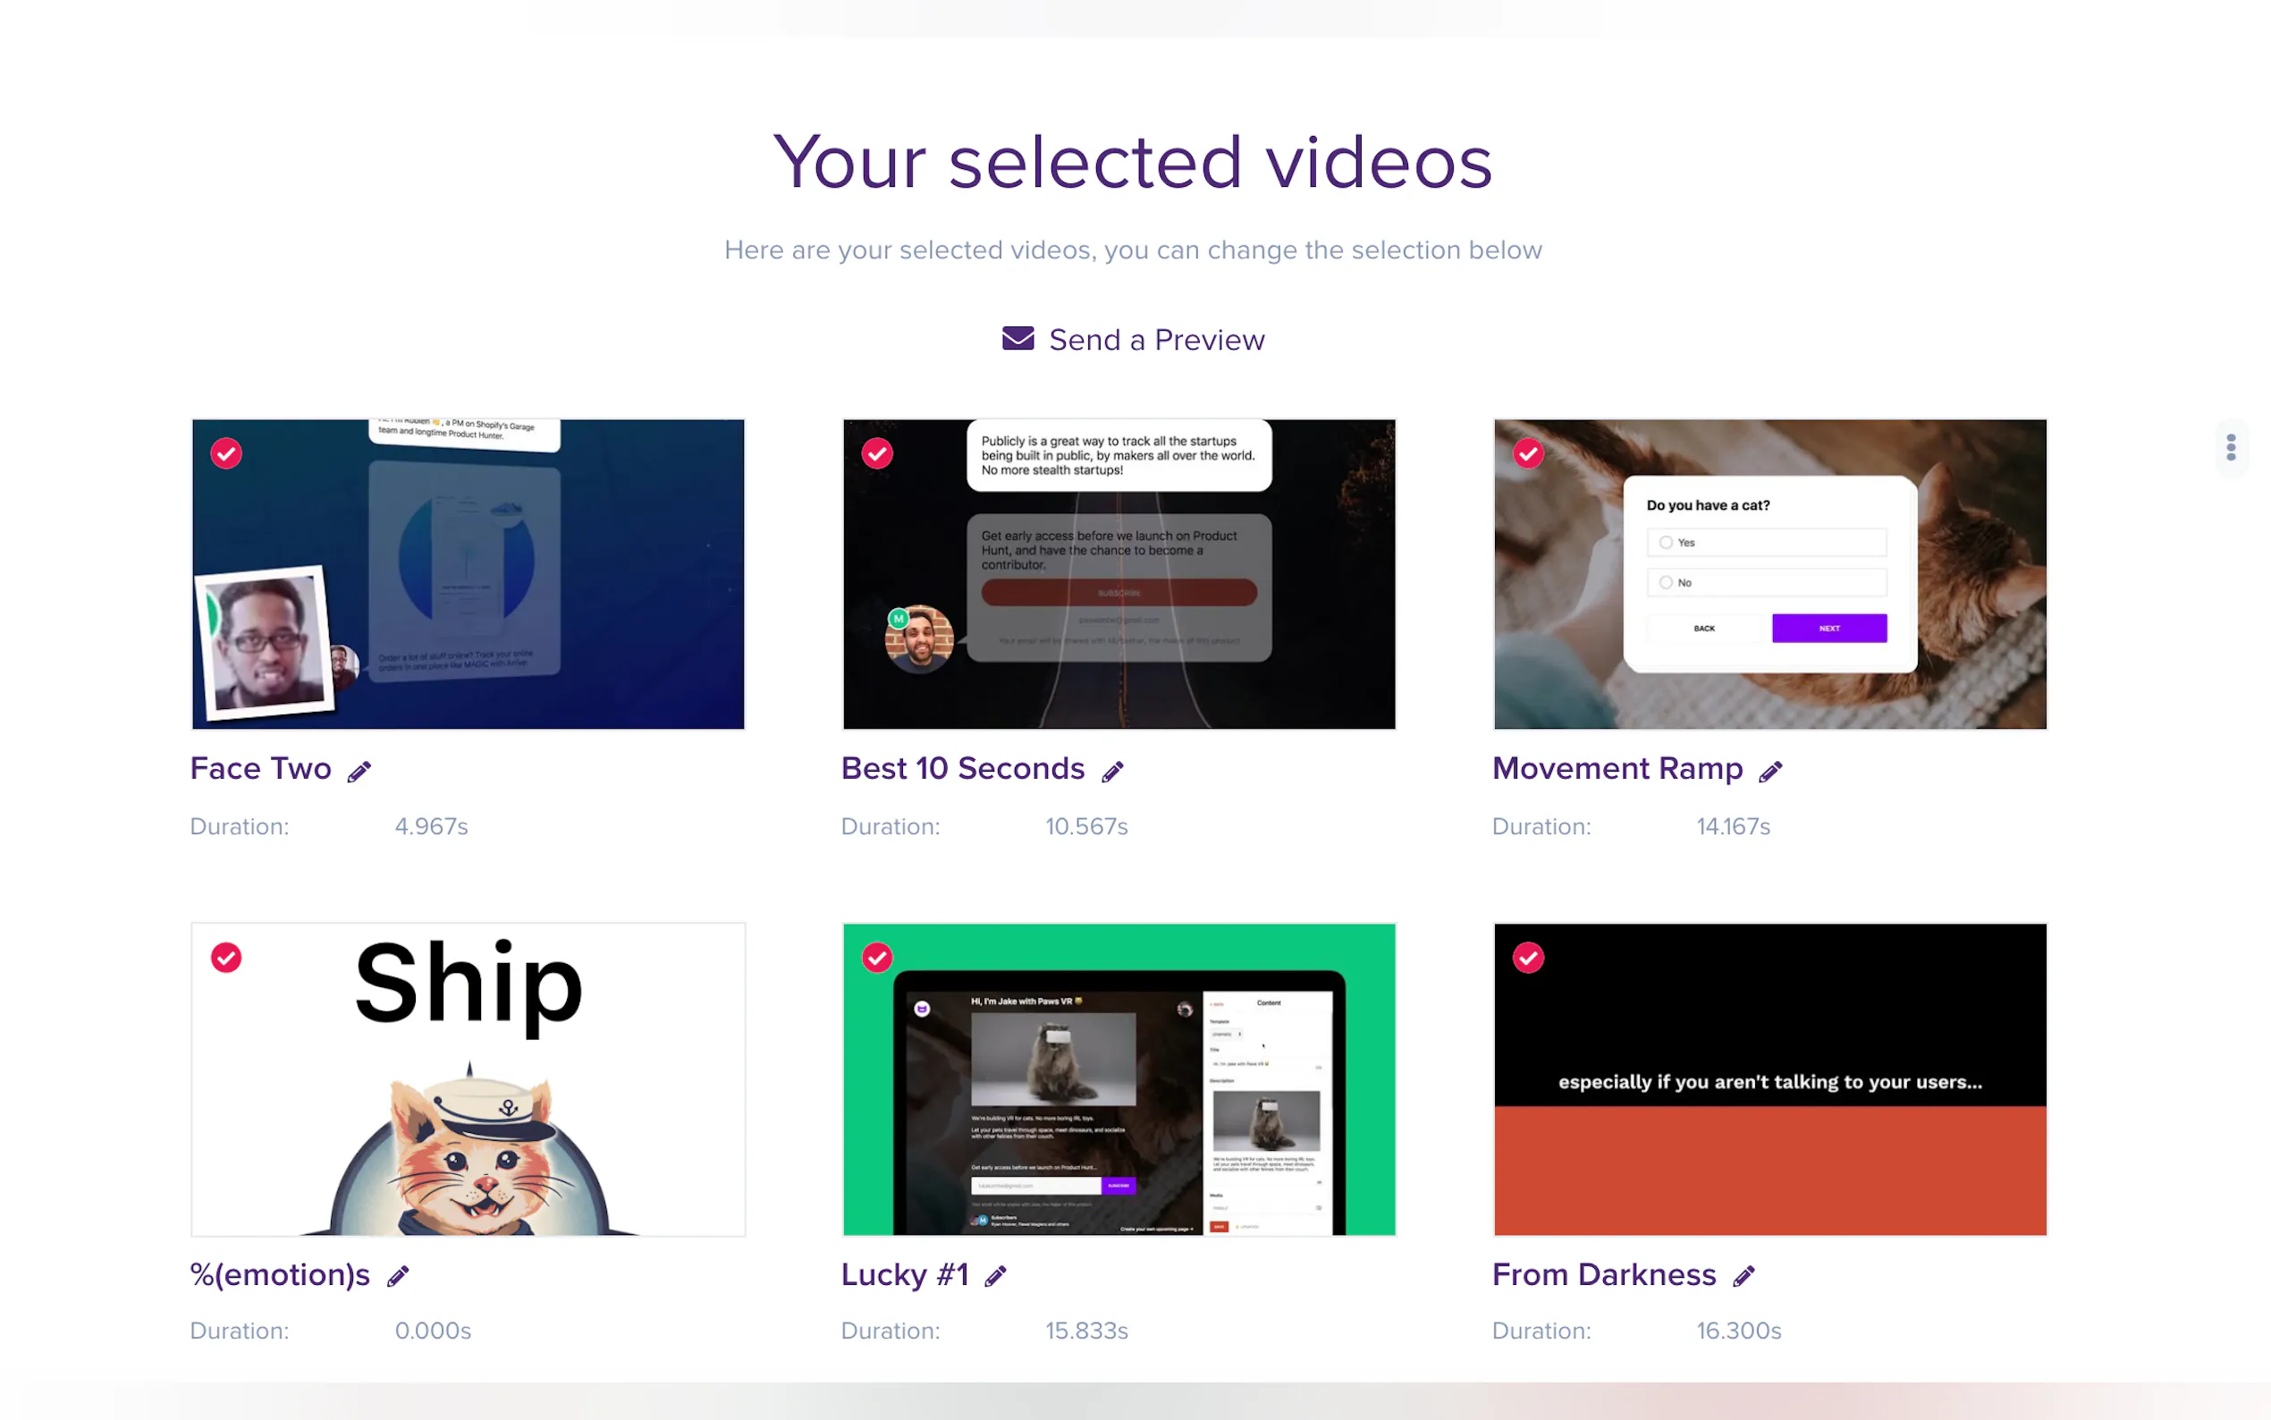Click the envelope icon for Send a Preview
Viewport: 2271px width, 1420px height.
point(1017,338)
